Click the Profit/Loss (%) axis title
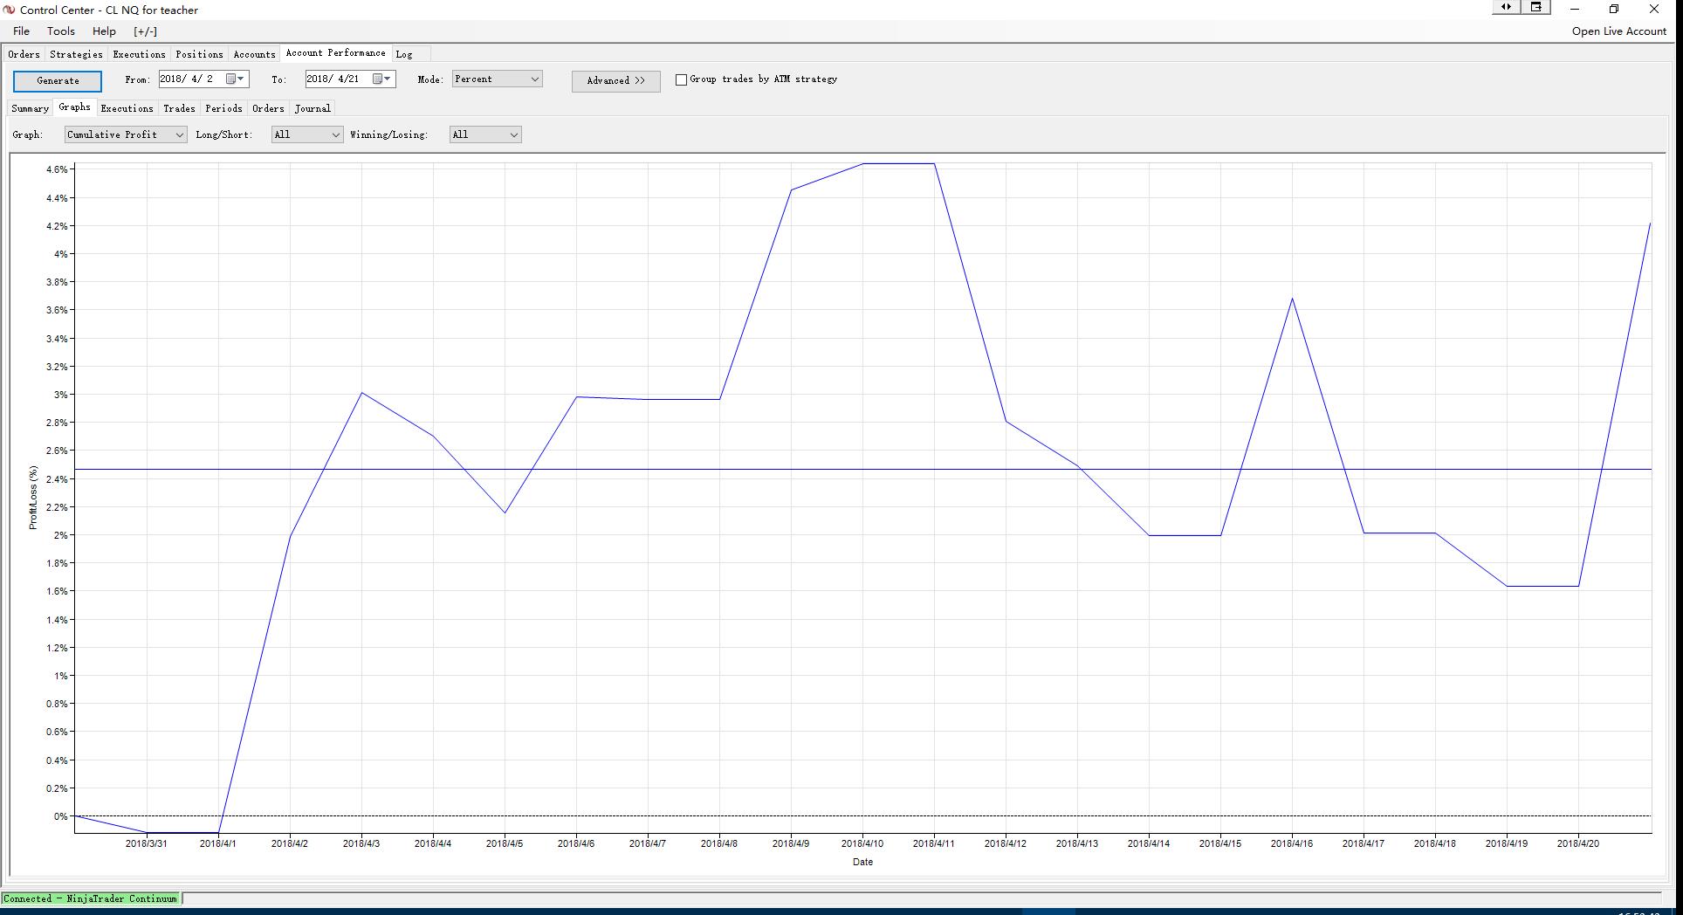Viewport: 1683px width, 915px height. (33, 497)
